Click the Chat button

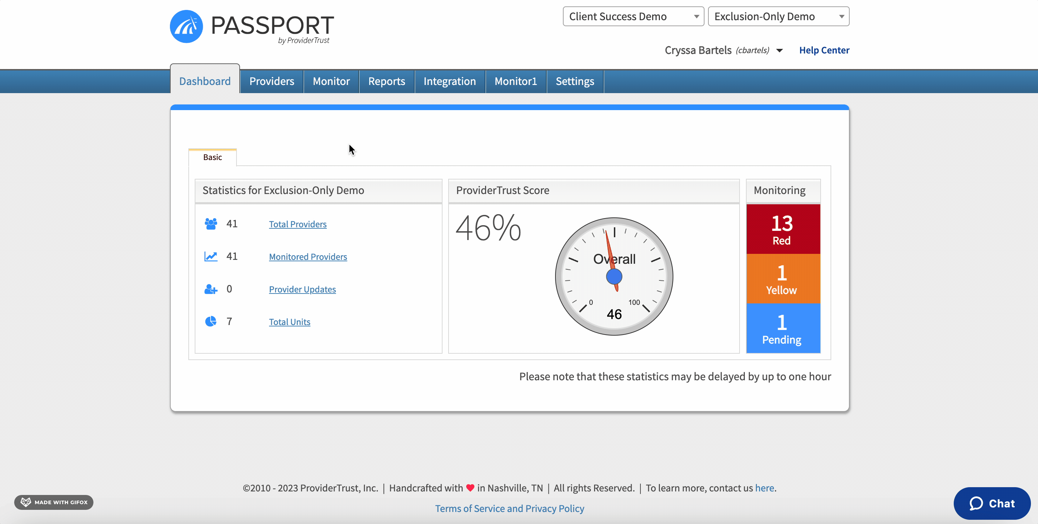[992, 503]
